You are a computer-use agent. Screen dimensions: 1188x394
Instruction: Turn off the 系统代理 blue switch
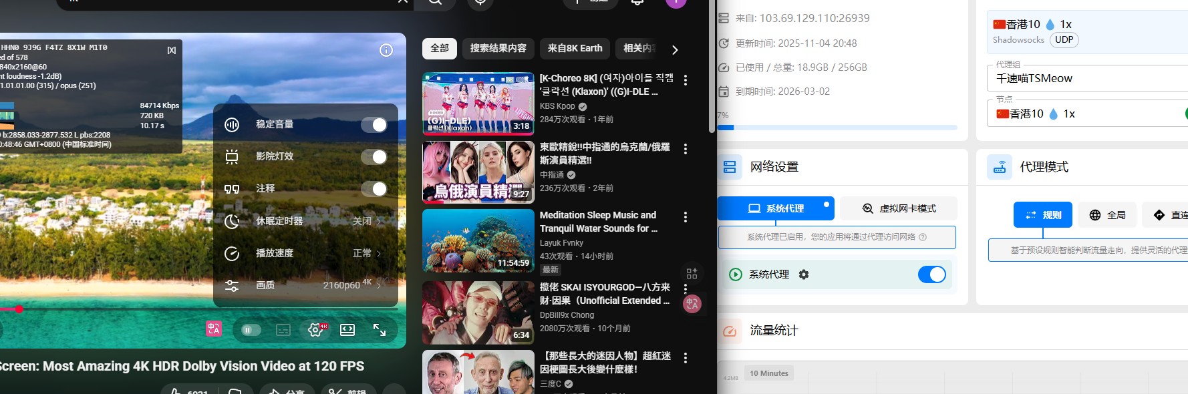tap(931, 274)
